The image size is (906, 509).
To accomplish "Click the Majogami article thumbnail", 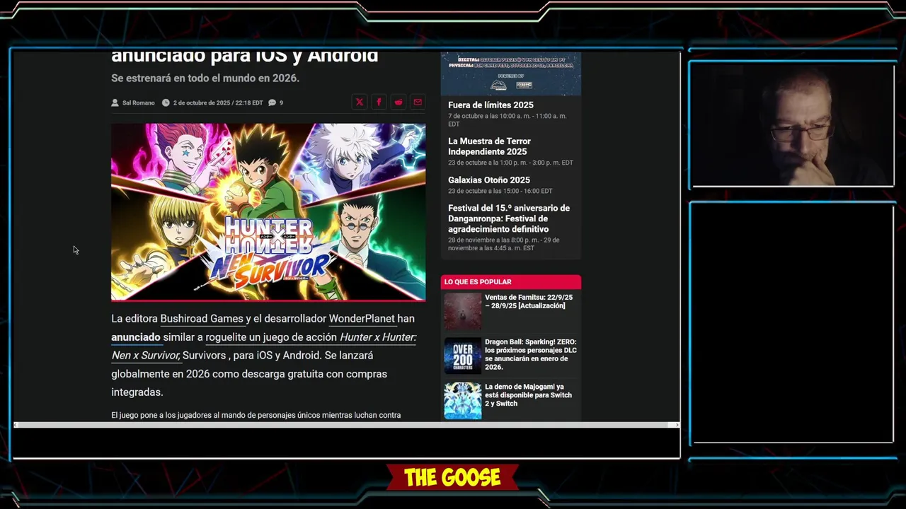I will (463, 401).
